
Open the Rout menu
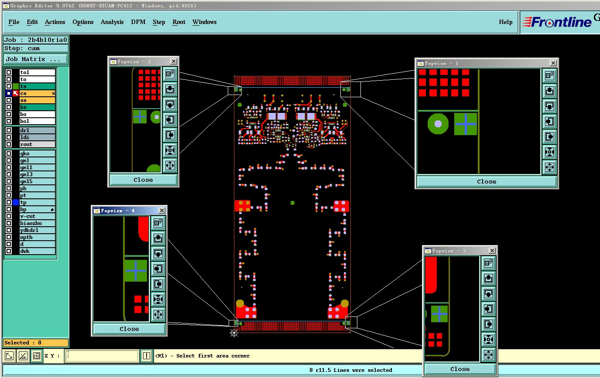point(179,22)
